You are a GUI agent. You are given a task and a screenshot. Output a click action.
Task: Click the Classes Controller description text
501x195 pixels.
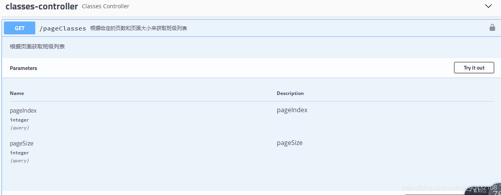click(x=105, y=6)
